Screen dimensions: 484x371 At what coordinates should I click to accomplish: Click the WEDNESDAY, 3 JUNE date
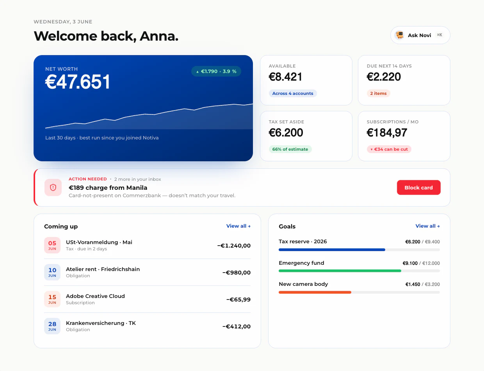[63, 22]
